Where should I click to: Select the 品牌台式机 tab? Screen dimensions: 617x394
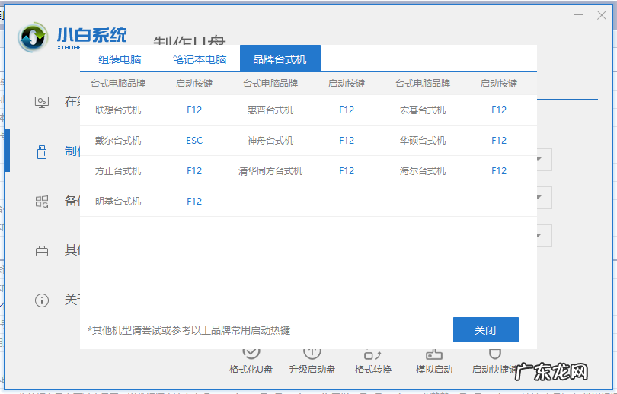(280, 59)
